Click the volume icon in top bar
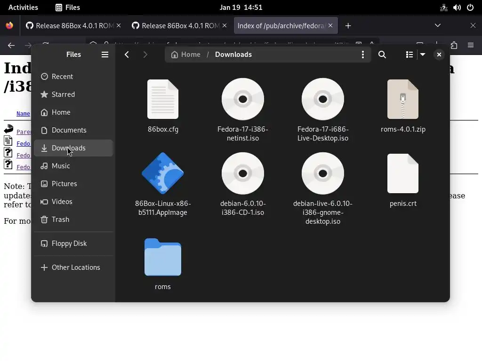Viewport: 482px width, 361px height. (457, 8)
